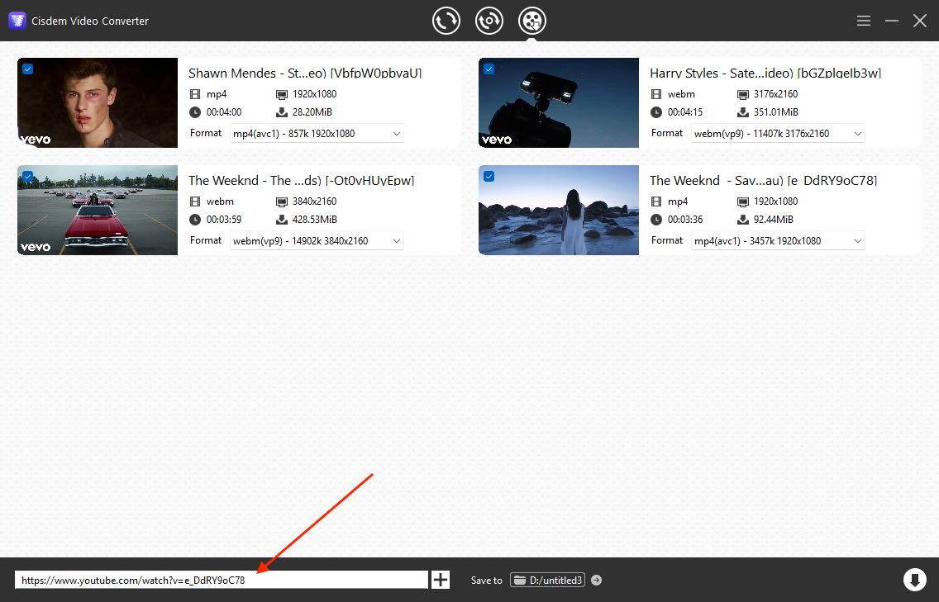Click the 00:04:15 duration text
This screenshot has width=939, height=602.
[x=685, y=112]
